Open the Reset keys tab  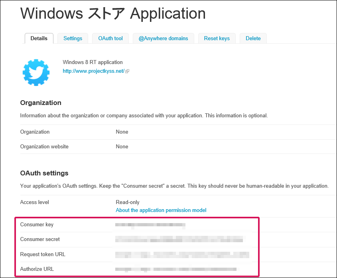click(217, 38)
